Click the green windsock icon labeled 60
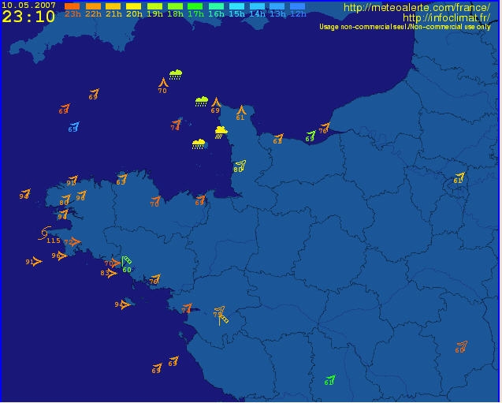 tap(126, 261)
